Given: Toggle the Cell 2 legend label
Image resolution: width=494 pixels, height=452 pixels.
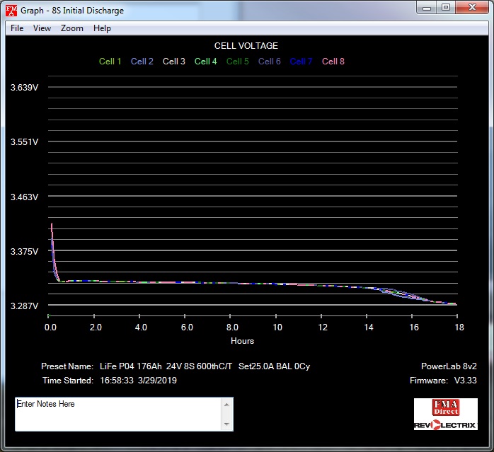Looking at the screenshot, I should 142,62.
